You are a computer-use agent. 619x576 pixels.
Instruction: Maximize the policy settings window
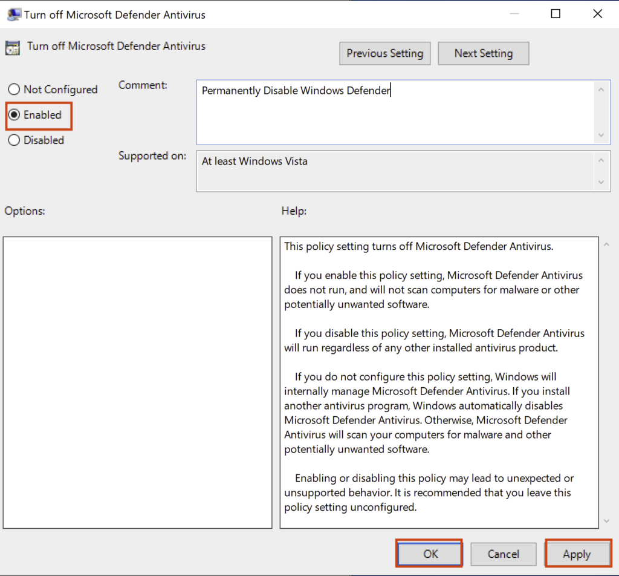coord(556,14)
